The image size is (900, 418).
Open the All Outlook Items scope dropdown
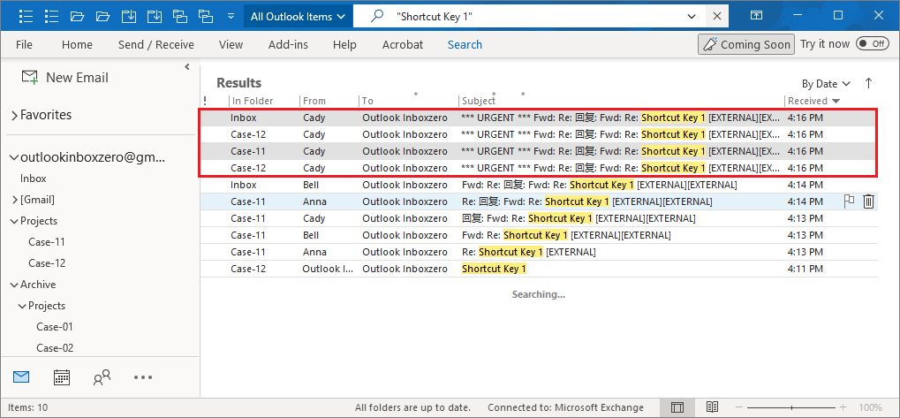pos(297,16)
